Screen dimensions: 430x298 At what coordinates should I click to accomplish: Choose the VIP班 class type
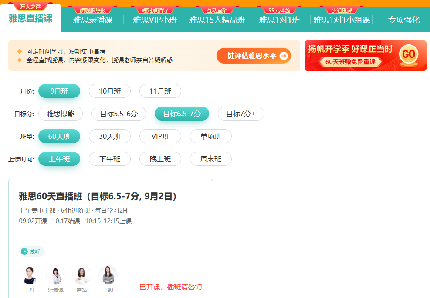click(160, 136)
